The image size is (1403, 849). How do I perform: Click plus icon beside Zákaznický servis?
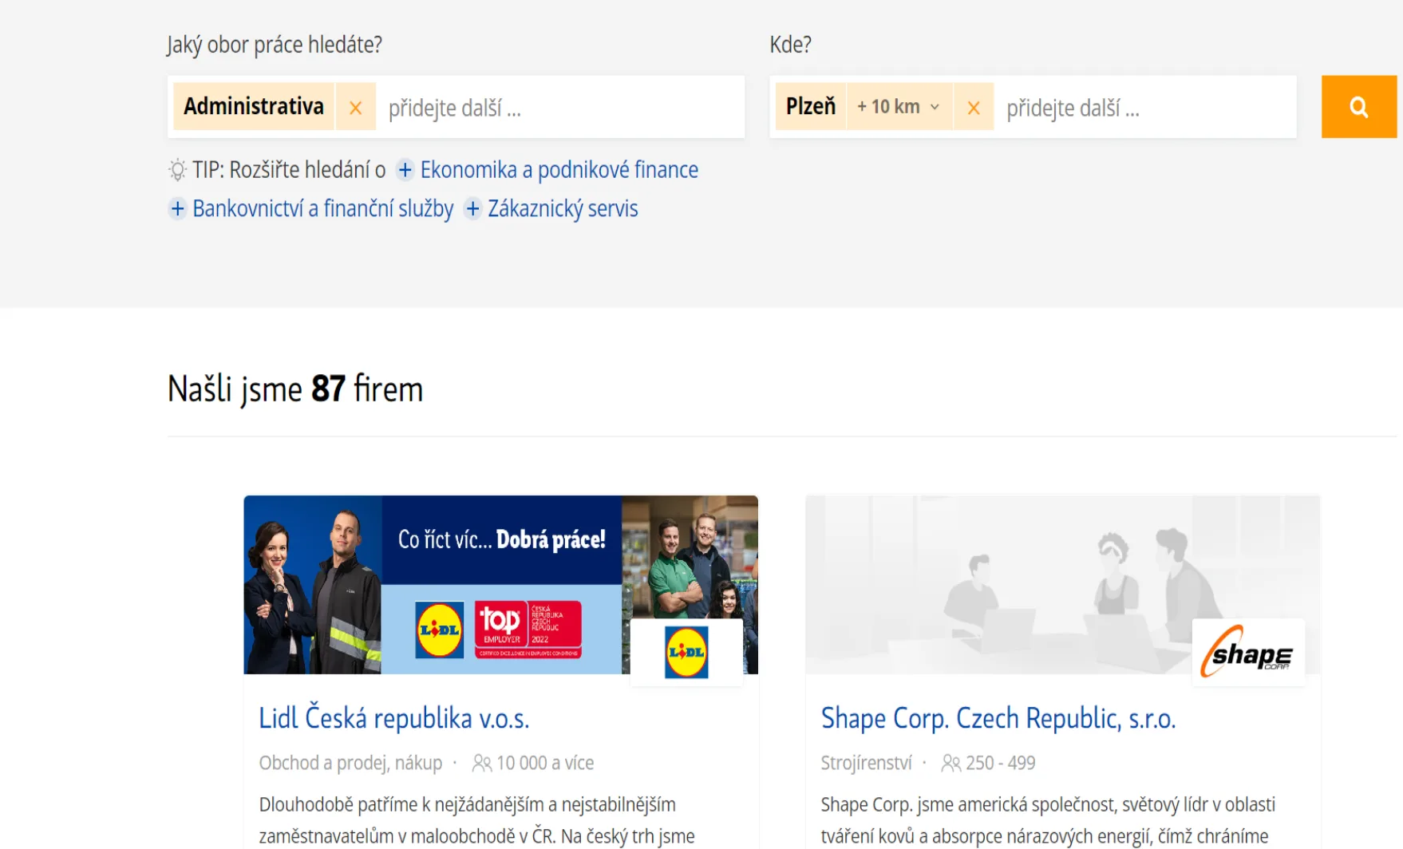(x=472, y=208)
